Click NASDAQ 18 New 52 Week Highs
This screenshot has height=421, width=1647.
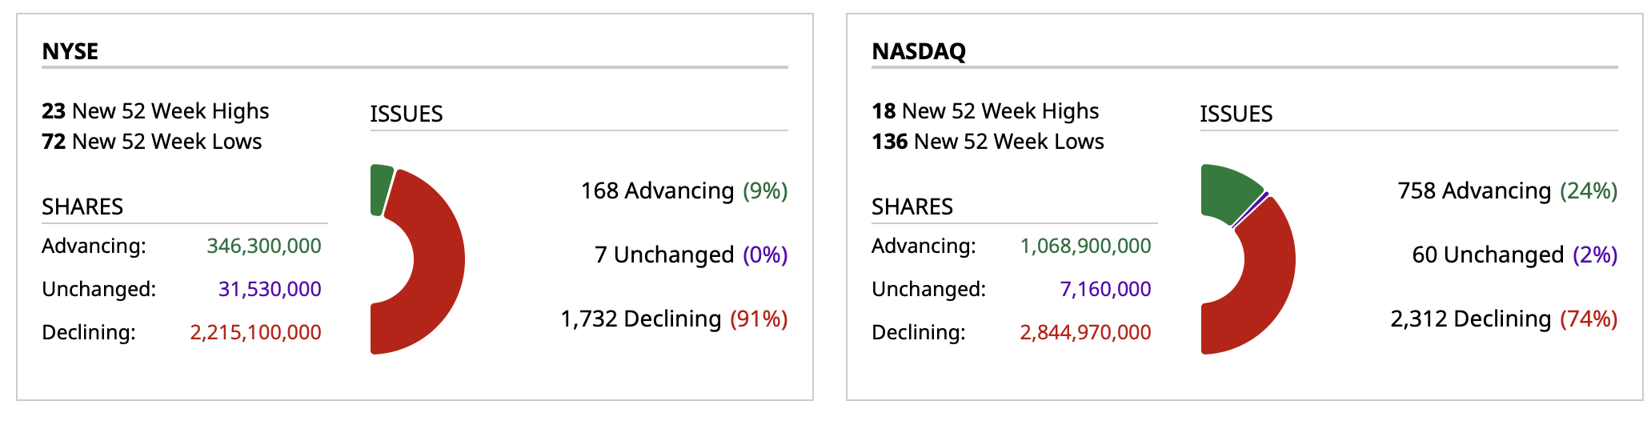[x=985, y=110]
